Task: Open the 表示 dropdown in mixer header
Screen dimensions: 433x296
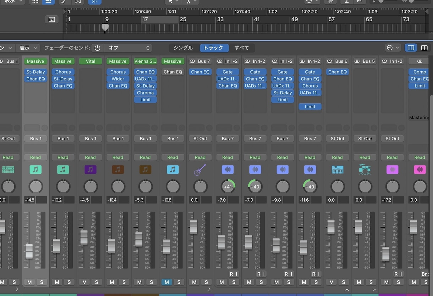Action: [27, 48]
